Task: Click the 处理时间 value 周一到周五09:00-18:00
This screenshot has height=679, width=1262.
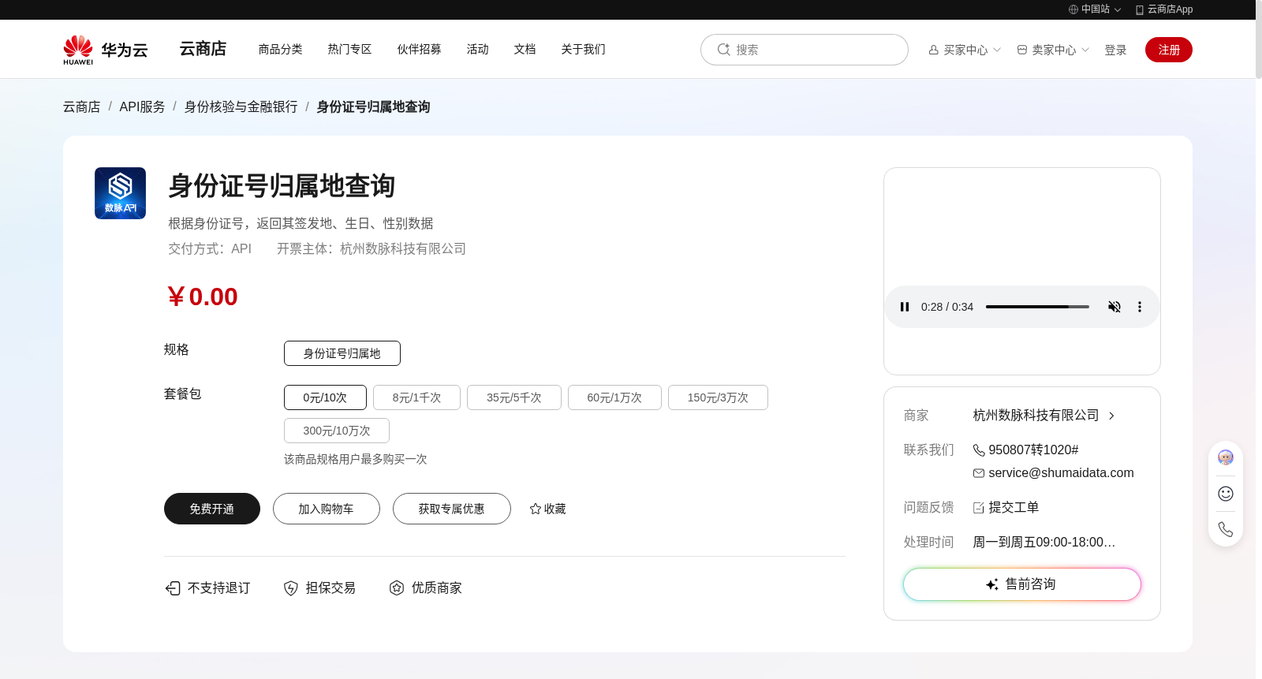Action: 1044,542
